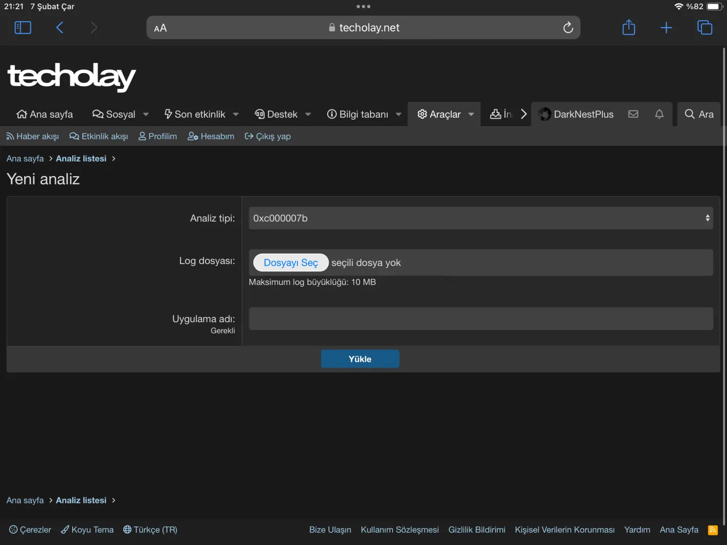
Task: Open Bize Ulaşın footer link
Action: 330,530
